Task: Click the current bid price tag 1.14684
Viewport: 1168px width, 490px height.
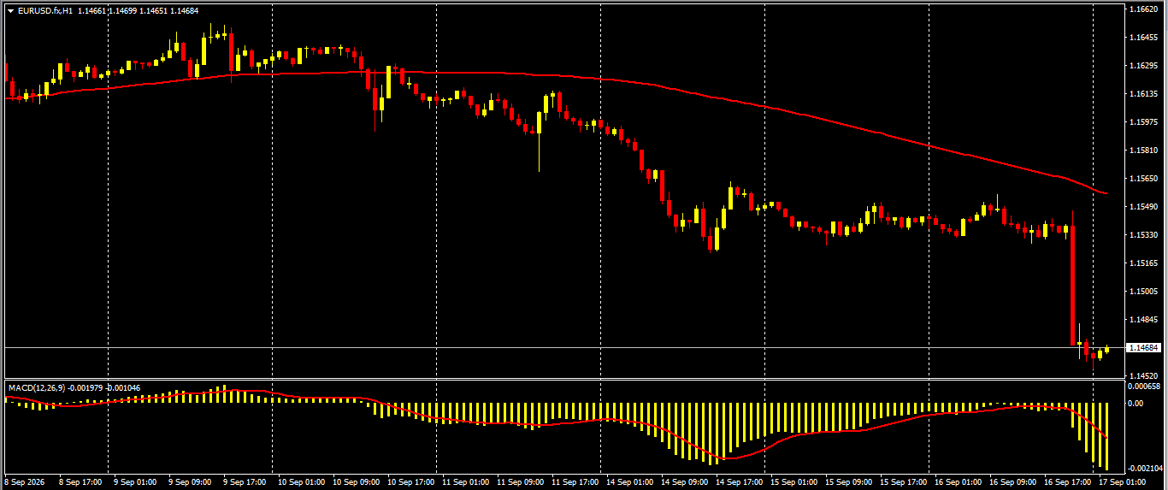Action: tap(1143, 348)
